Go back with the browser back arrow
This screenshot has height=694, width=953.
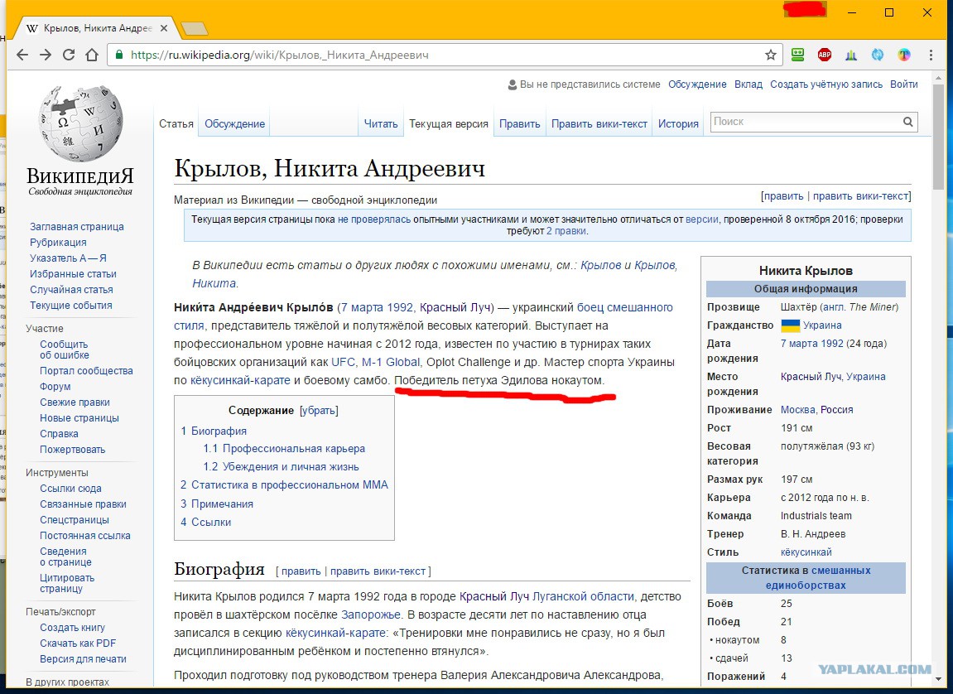pyautogui.click(x=22, y=55)
